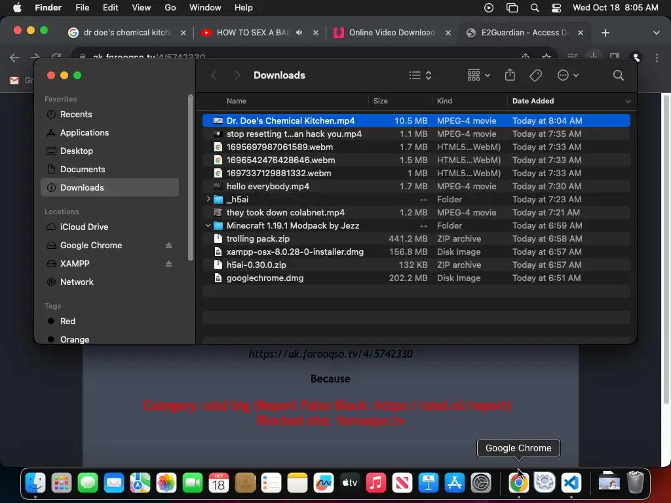The height and width of the screenshot is (503, 671).
Task: Open Launchpad in the Dock
Action: (62, 483)
